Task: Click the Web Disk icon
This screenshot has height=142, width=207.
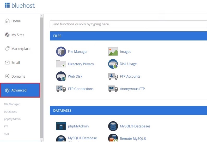Action: 61,76
